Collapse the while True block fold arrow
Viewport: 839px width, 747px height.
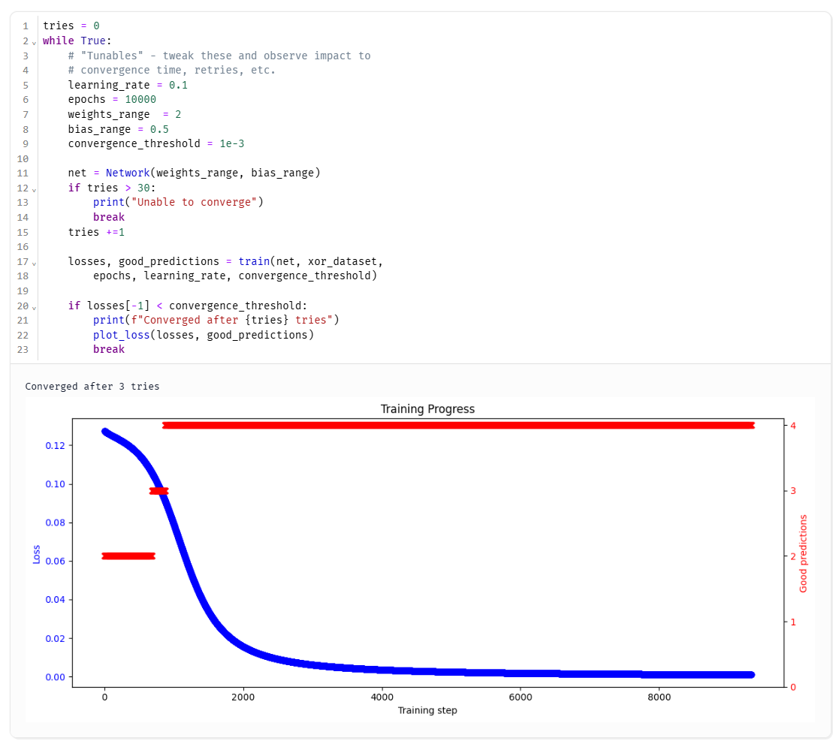pyautogui.click(x=34, y=42)
